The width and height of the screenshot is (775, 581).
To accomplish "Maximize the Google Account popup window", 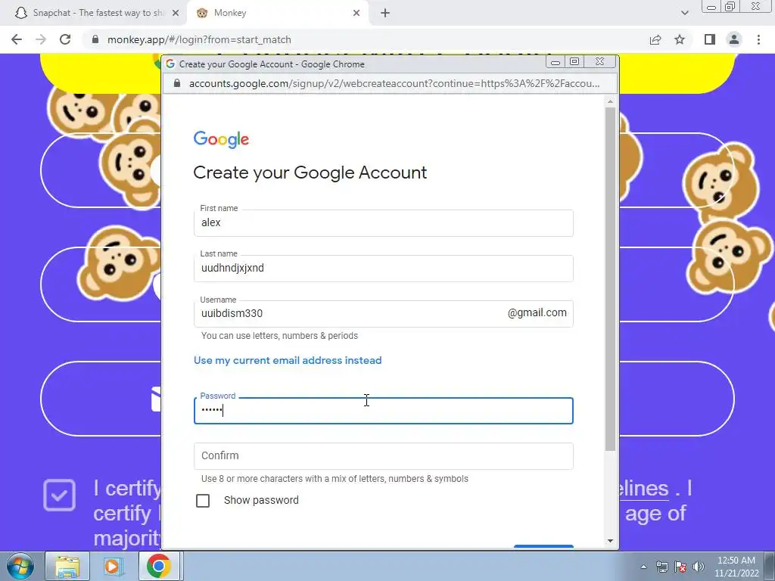I will [574, 62].
